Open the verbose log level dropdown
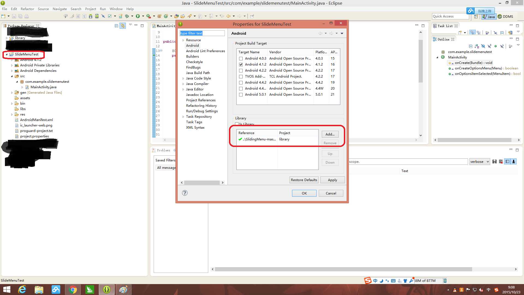The image size is (524, 295). pos(480,161)
